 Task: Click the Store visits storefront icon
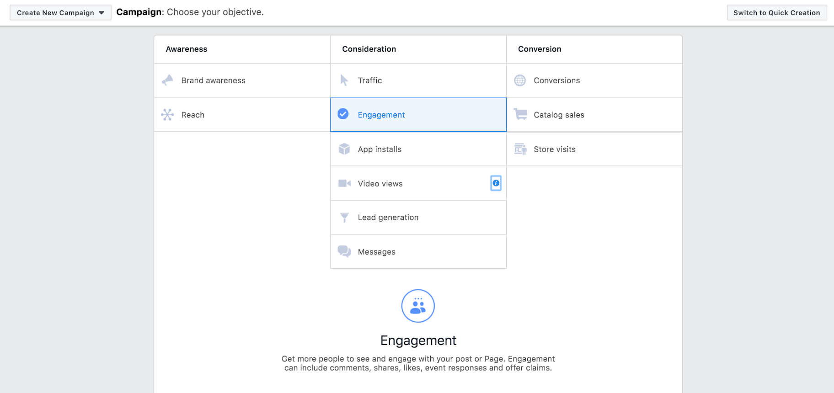click(520, 149)
